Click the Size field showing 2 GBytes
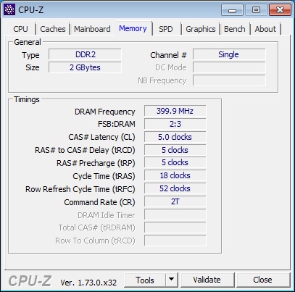Viewport: 295px width, 292px height. coord(85,67)
